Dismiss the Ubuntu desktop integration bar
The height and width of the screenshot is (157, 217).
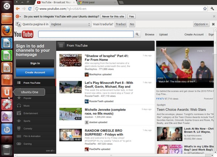214,16
